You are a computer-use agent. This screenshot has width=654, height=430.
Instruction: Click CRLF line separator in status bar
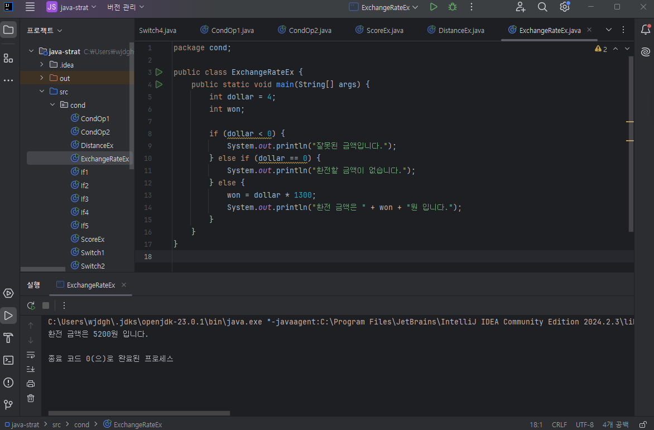tap(559, 424)
